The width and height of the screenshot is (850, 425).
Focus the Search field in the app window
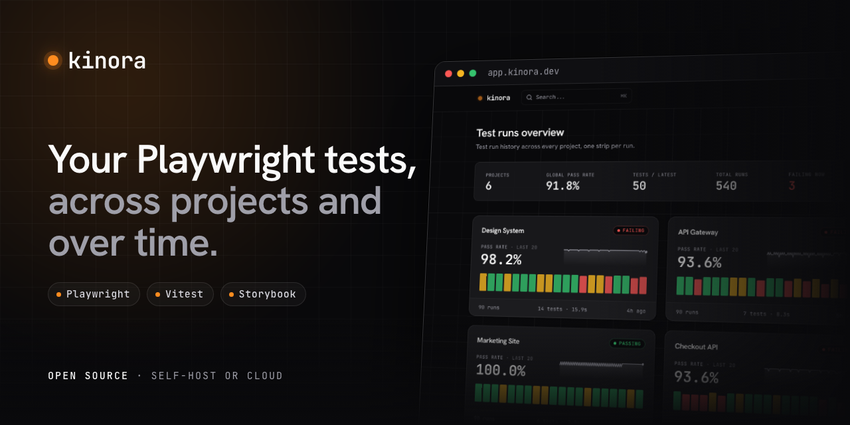pyautogui.click(x=576, y=97)
